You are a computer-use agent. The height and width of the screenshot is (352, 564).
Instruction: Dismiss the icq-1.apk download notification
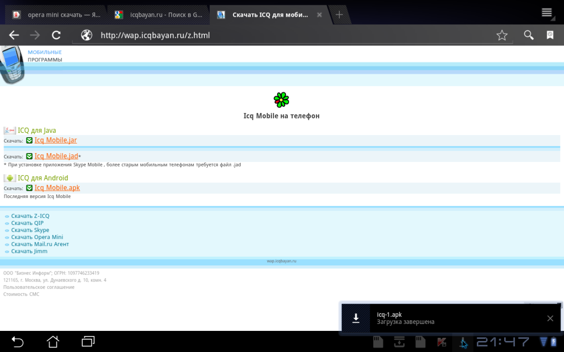click(550, 318)
